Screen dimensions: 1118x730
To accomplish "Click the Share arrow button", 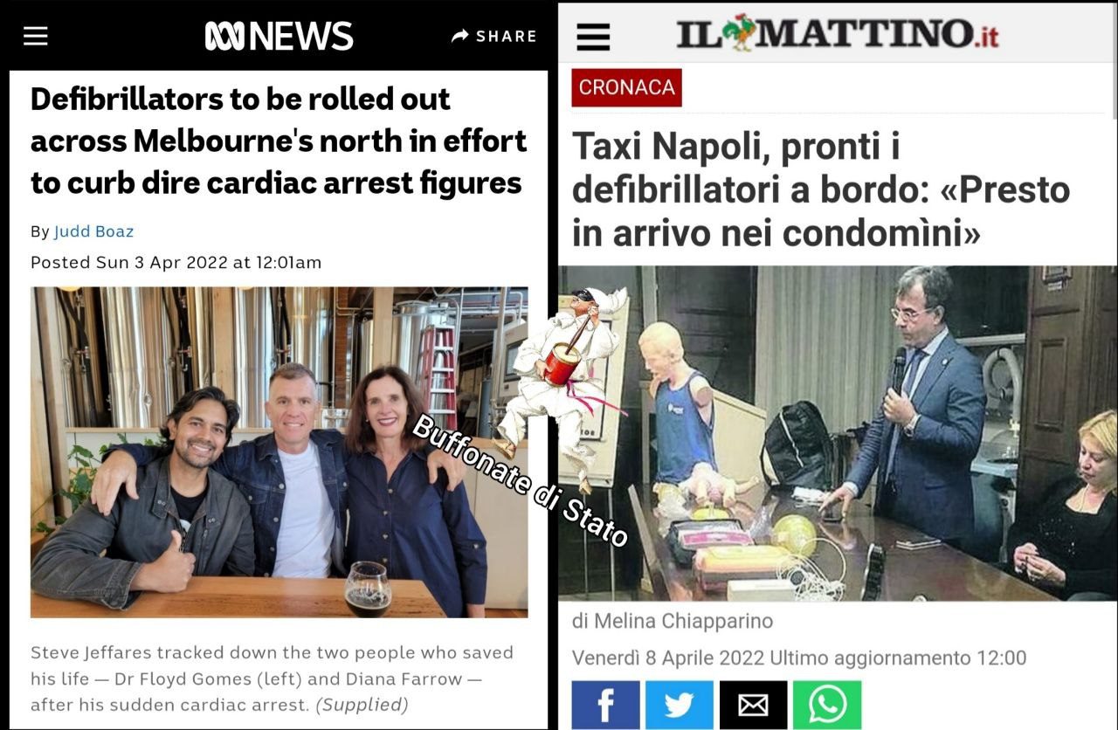I will (x=493, y=36).
